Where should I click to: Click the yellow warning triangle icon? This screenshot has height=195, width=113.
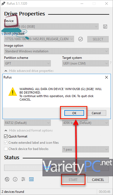(x=13, y=91)
